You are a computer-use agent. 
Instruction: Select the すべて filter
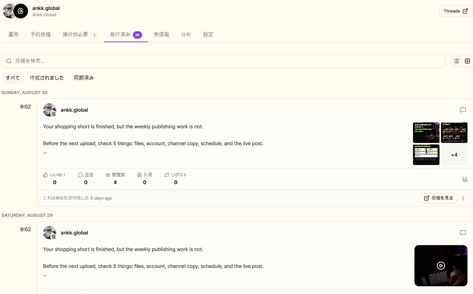click(x=13, y=78)
